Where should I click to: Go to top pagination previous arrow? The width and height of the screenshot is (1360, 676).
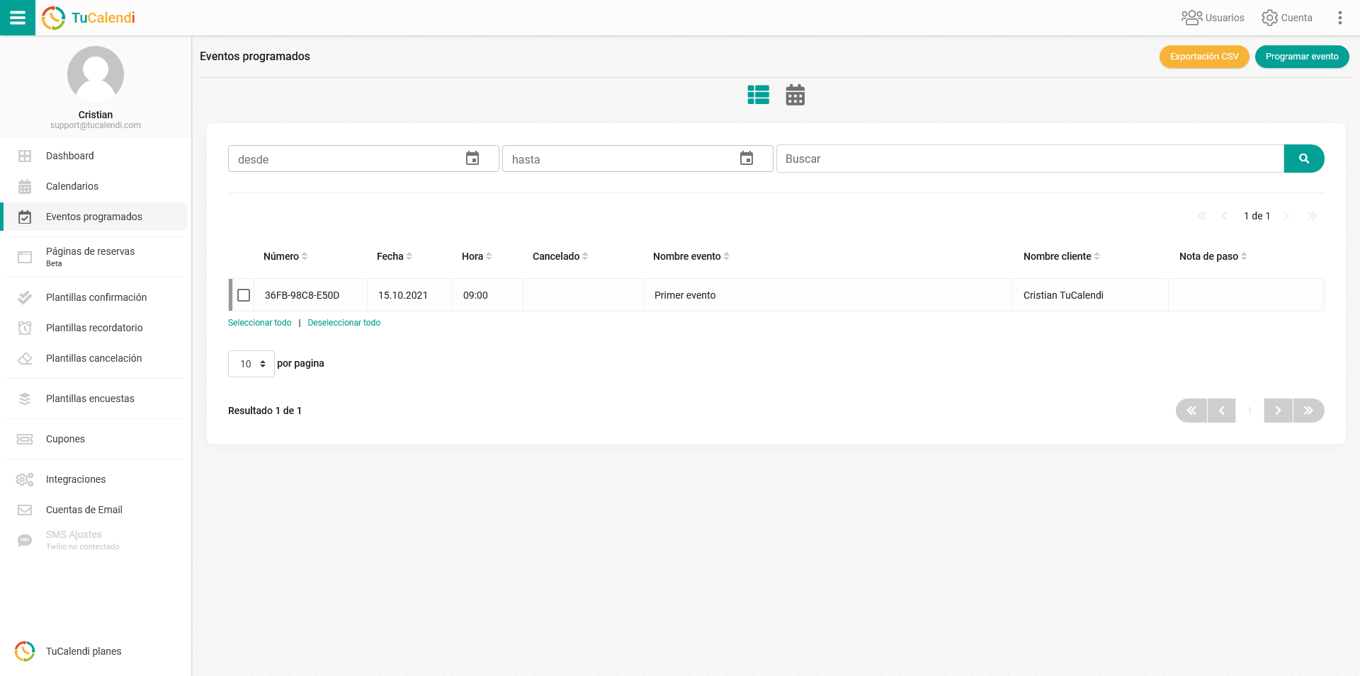[x=1225, y=216]
